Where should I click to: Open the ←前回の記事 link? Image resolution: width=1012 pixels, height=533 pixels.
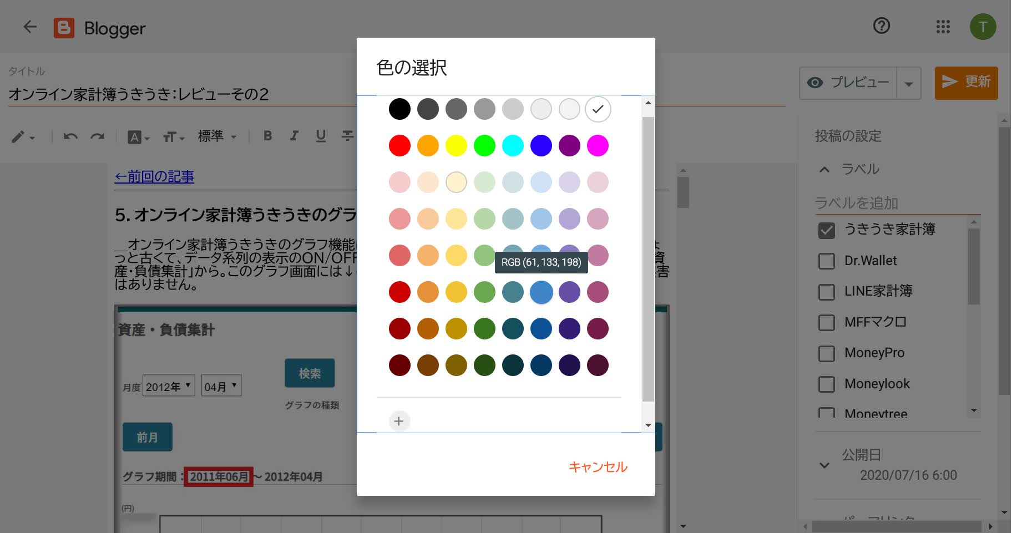[154, 176]
